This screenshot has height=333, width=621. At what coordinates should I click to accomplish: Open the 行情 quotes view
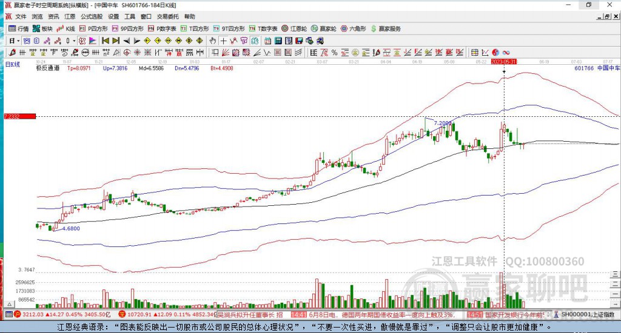click(x=19, y=28)
